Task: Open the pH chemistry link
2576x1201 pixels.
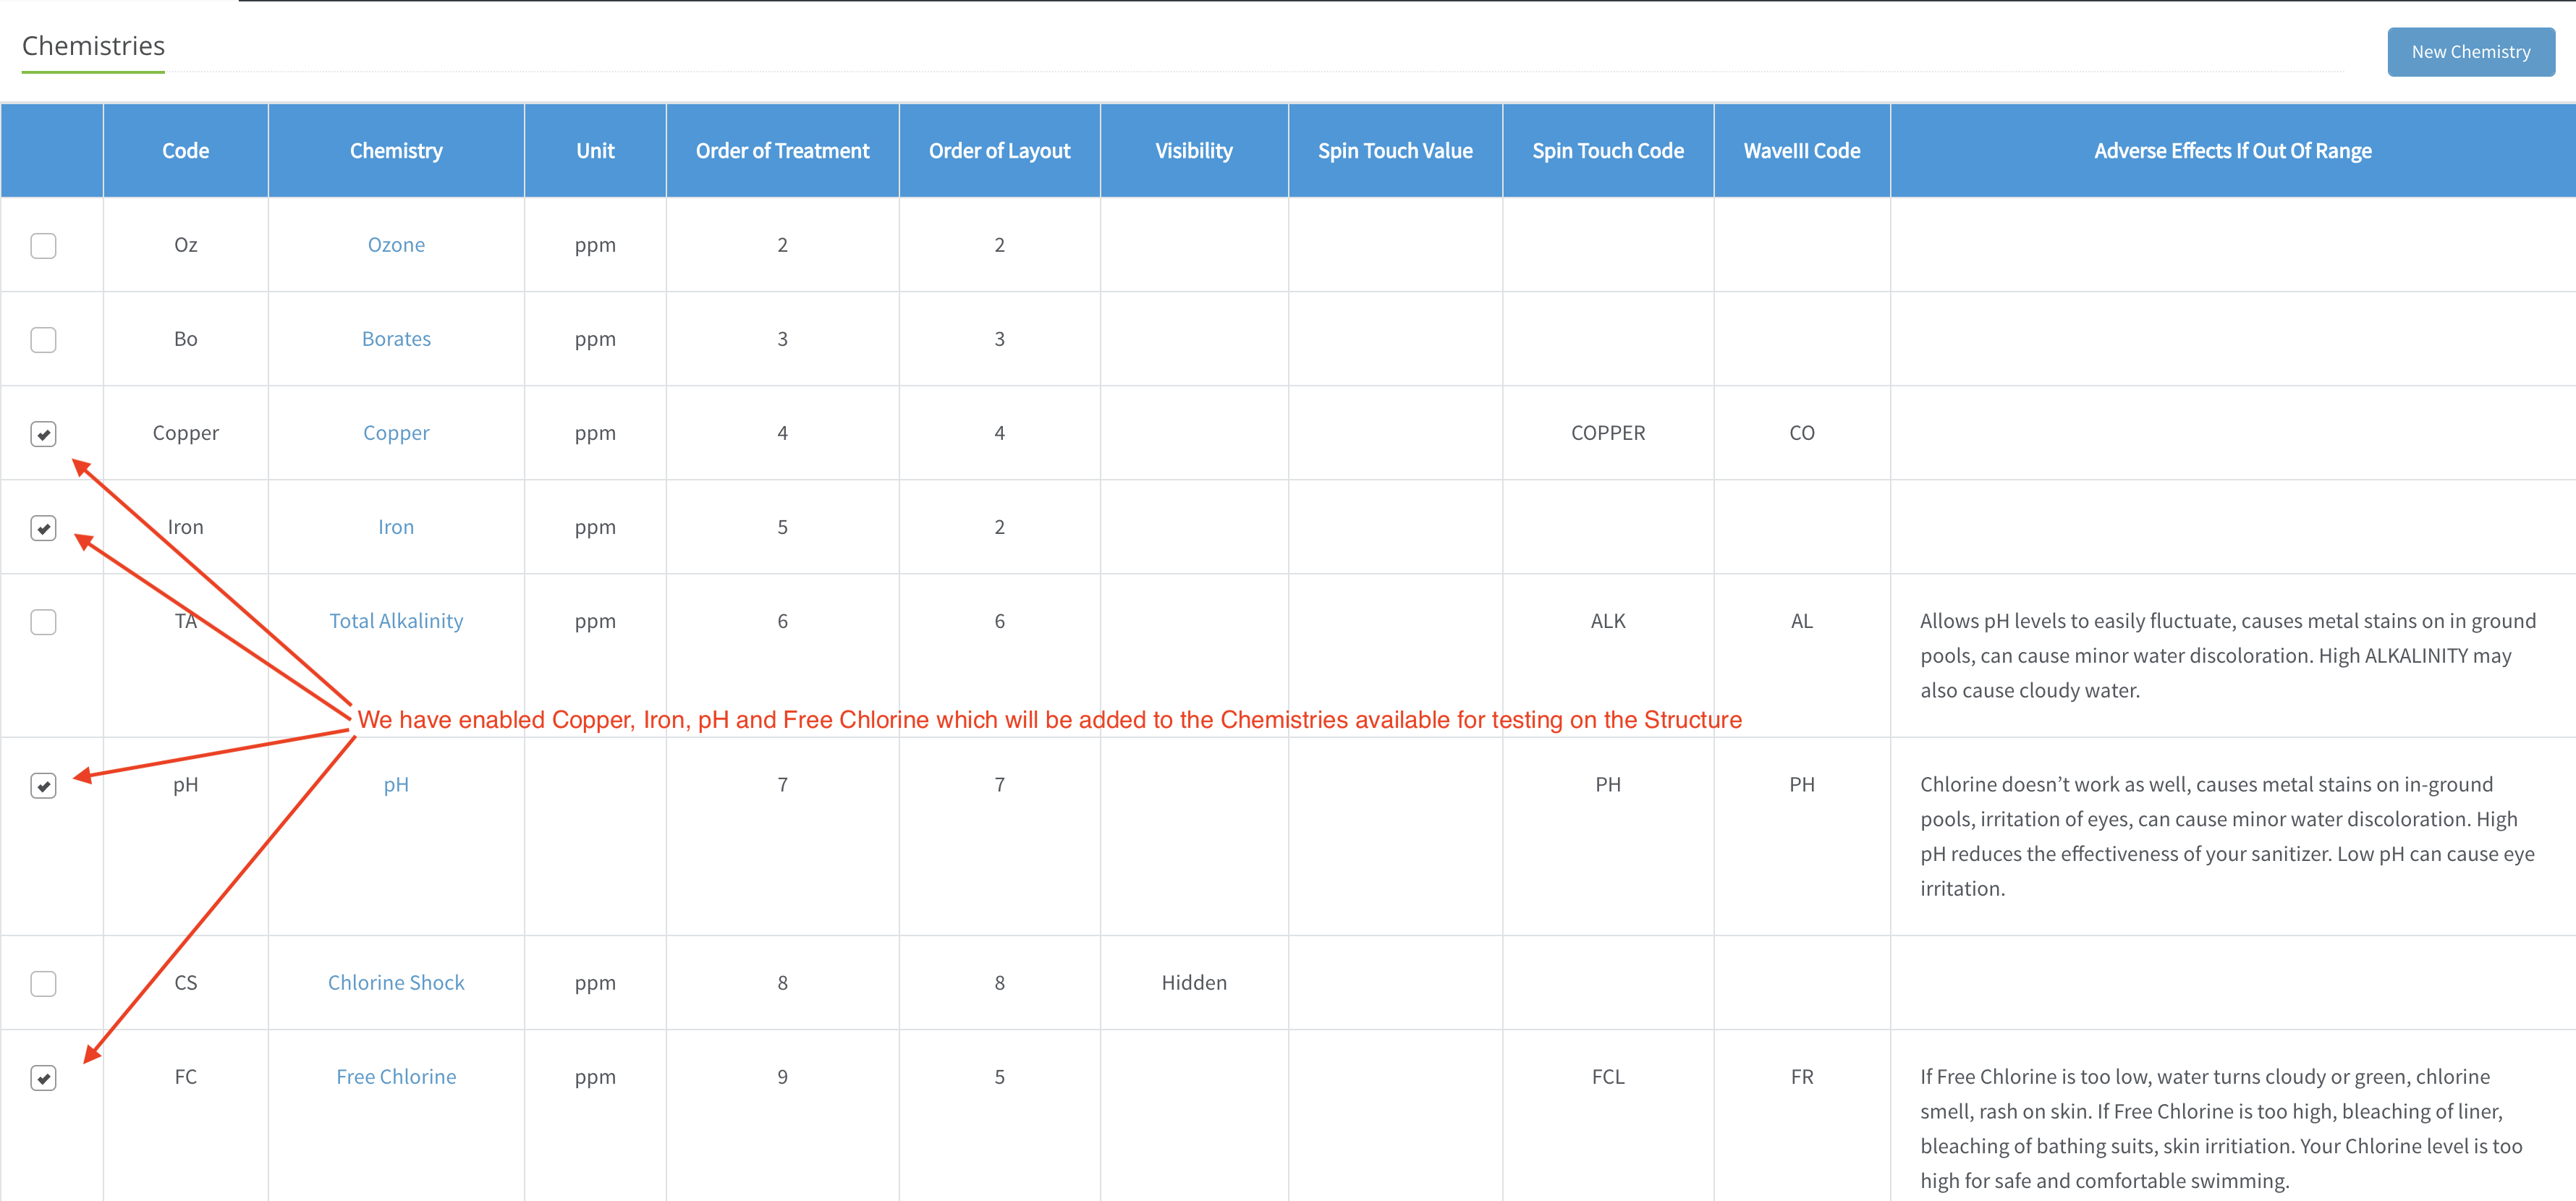Action: 396,785
